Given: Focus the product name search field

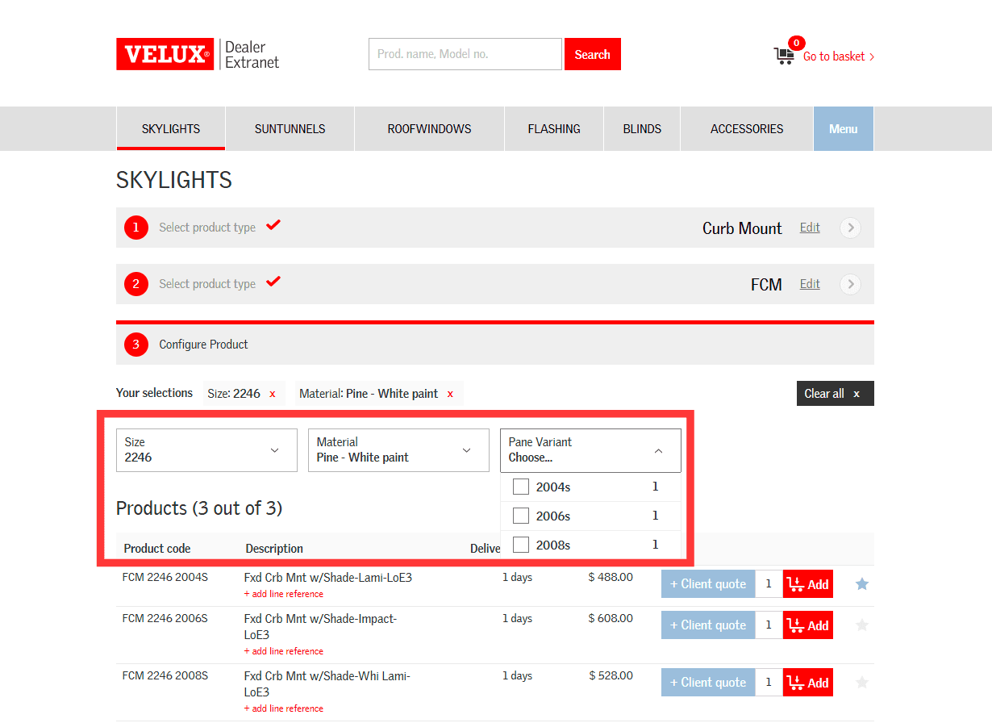Looking at the screenshot, I should pyautogui.click(x=465, y=54).
